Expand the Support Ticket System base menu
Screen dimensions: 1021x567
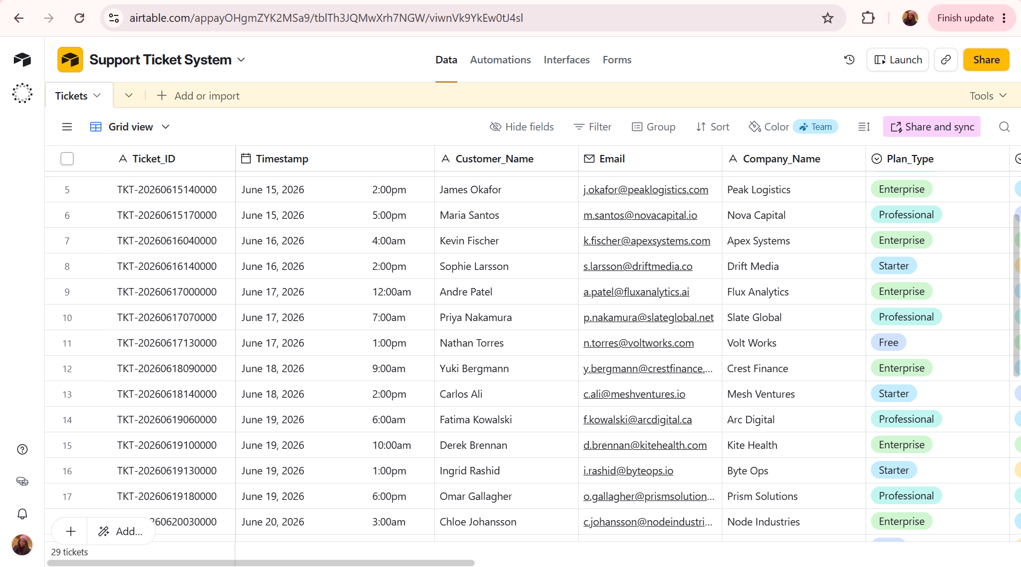(x=241, y=60)
